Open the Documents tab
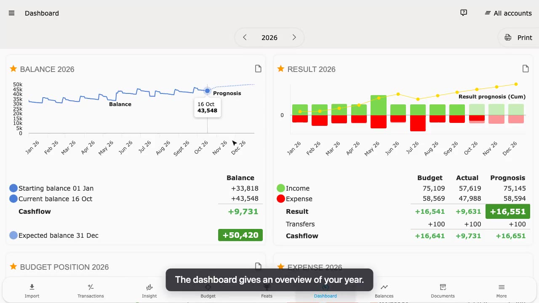Screen dimensions: 539x303 443,291
